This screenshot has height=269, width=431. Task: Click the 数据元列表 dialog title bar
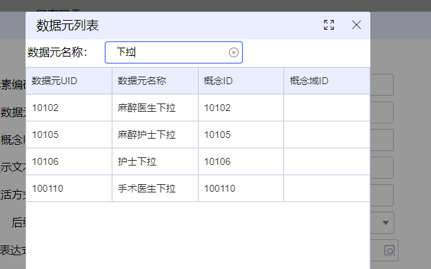[176, 26]
